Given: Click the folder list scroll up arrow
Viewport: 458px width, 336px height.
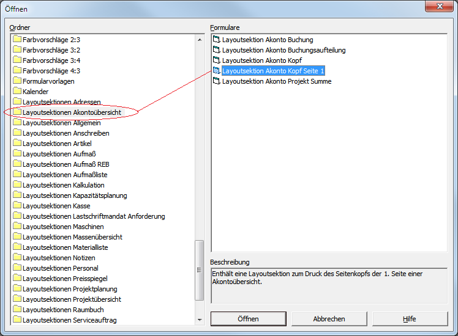Looking at the screenshot, I should point(200,40).
